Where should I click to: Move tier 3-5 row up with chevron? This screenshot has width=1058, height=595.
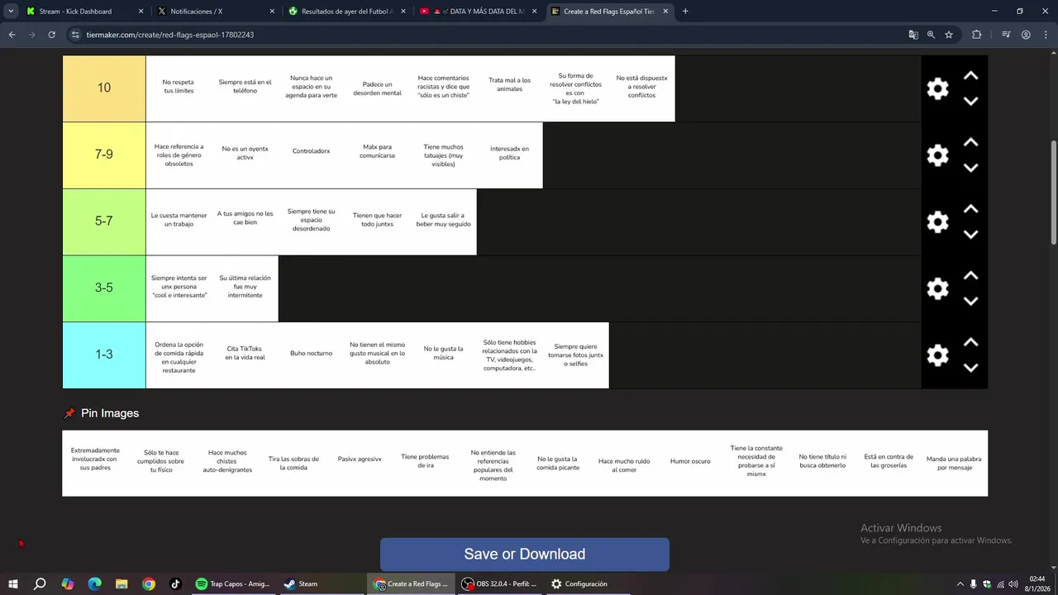(x=971, y=276)
